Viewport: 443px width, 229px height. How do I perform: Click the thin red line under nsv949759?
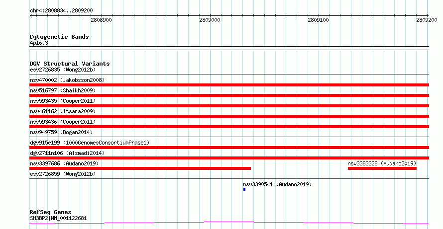229,137
